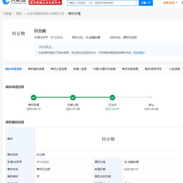Select the 2020-06-10 date under 商标申请
The width and height of the screenshot is (183, 183).
click(x=34, y=109)
